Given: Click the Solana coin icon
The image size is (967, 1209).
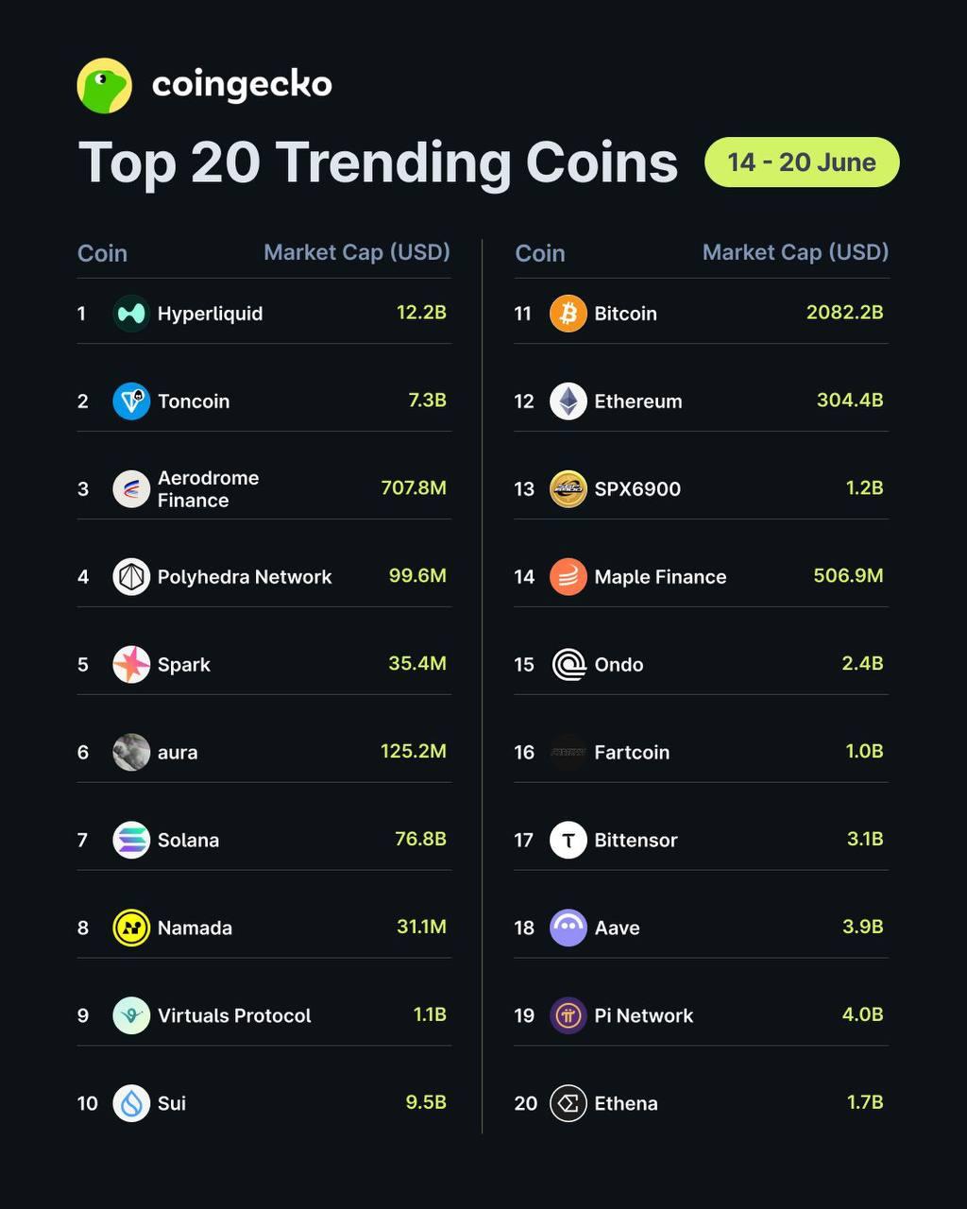Looking at the screenshot, I should pos(131,840).
